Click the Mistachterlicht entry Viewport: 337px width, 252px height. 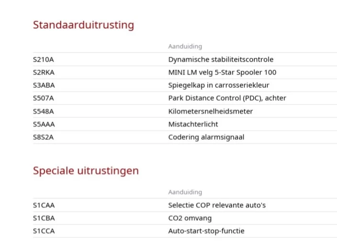pyautogui.click(x=193, y=124)
